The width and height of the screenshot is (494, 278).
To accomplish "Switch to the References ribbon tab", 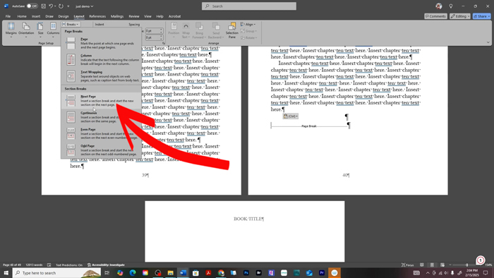I will click(x=97, y=16).
